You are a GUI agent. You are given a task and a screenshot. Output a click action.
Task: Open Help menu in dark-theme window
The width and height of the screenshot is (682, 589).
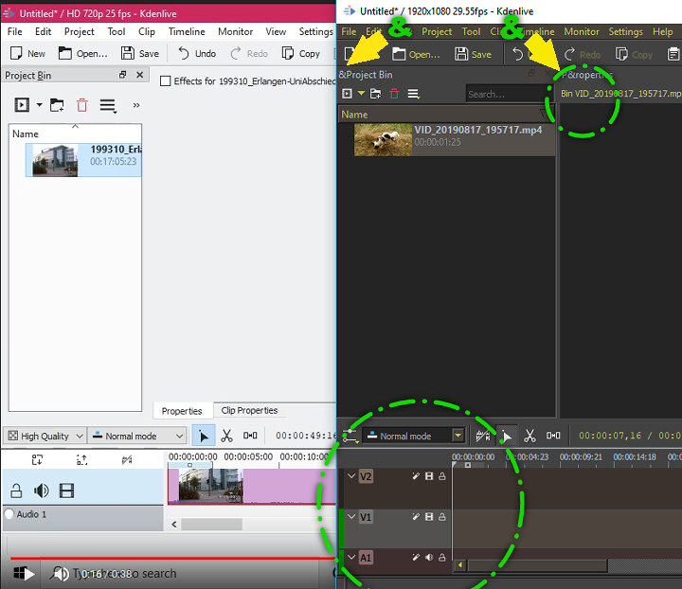(x=662, y=32)
